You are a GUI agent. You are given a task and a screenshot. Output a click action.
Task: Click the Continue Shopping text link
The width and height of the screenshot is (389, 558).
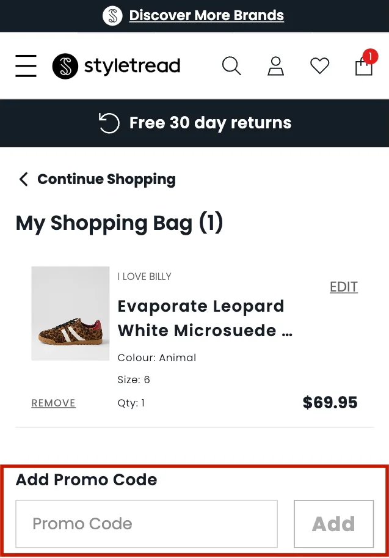pyautogui.click(x=106, y=179)
